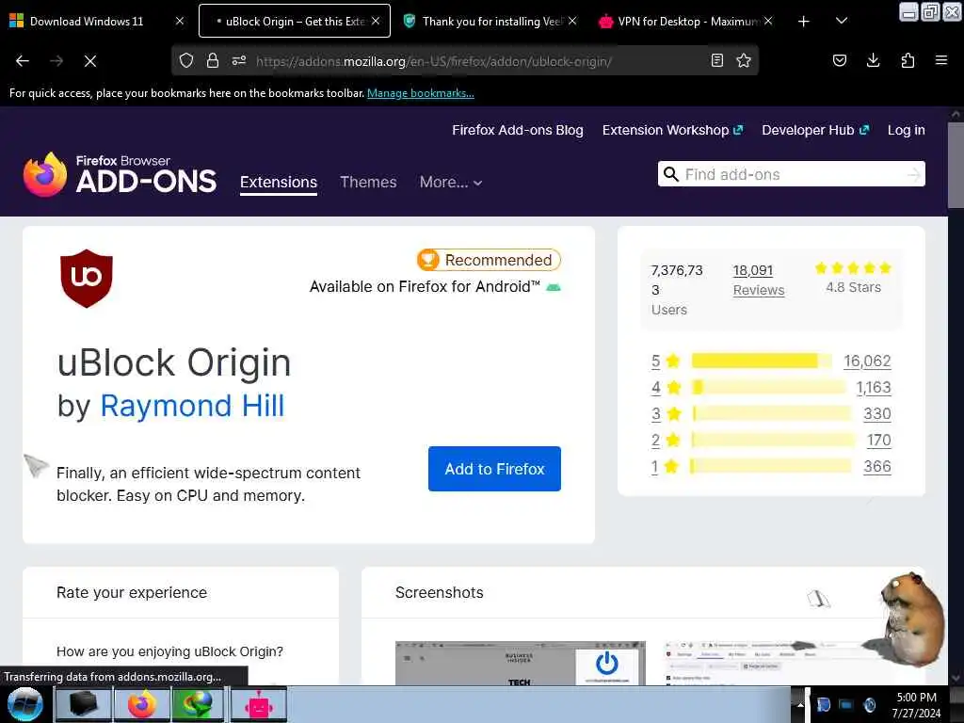Filter reviews by 5 stars row
This screenshot has height=723, width=964.
click(x=771, y=361)
